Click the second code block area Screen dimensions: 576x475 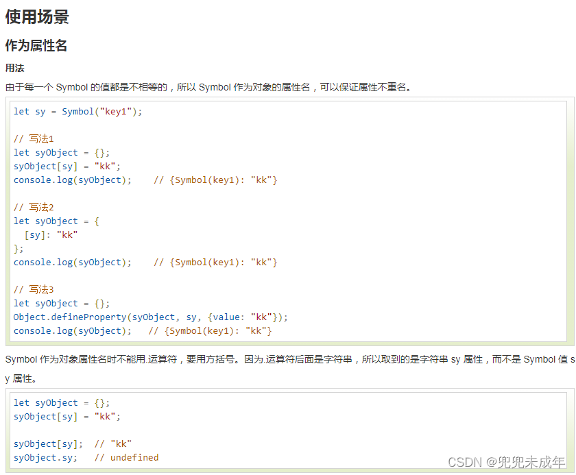(x=288, y=430)
